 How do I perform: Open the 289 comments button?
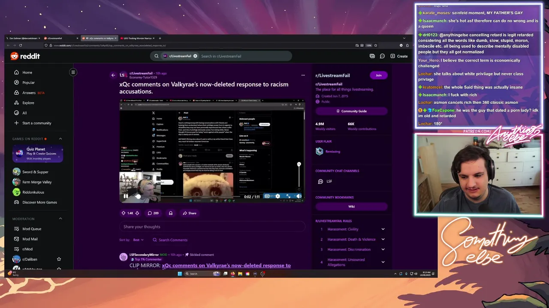[x=153, y=213]
